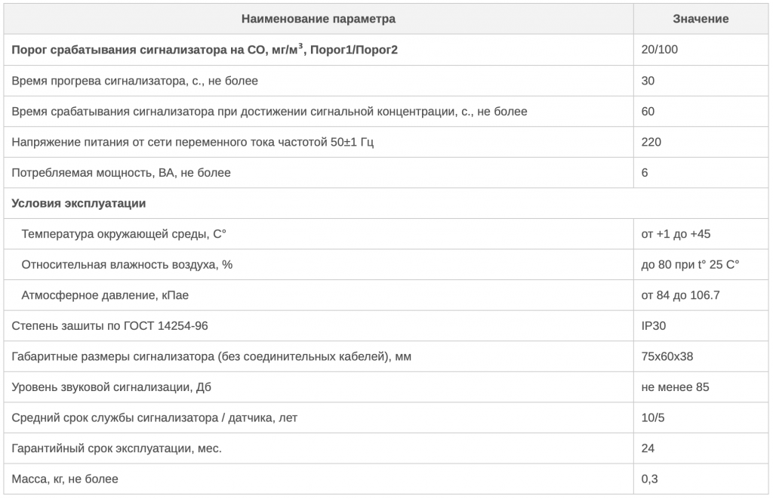
Task: Select the temperature range "от +1 до +45"
Action: pos(676,234)
